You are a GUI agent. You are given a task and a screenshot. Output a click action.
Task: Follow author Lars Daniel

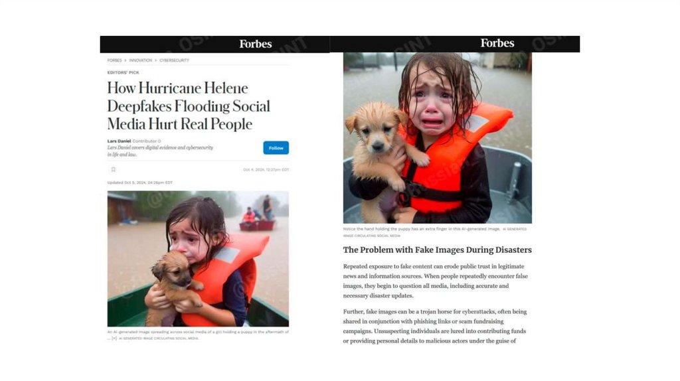pyautogui.click(x=276, y=148)
